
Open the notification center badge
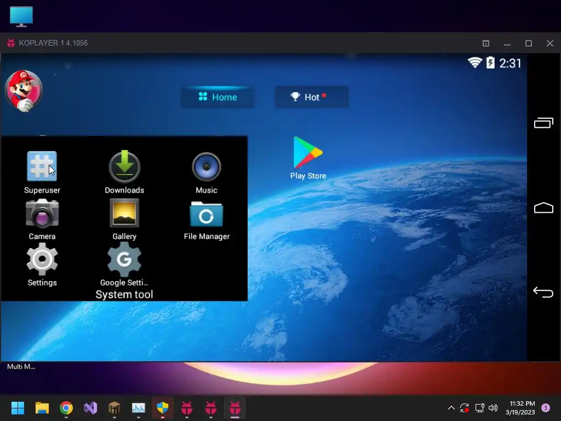point(546,408)
